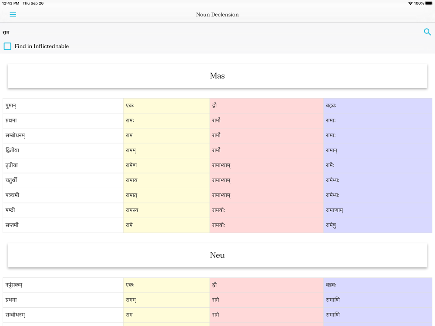This screenshot has width=435, height=326.
Task: Click राम in the Neu सम्बोधनम् row
Action: pos(167,315)
